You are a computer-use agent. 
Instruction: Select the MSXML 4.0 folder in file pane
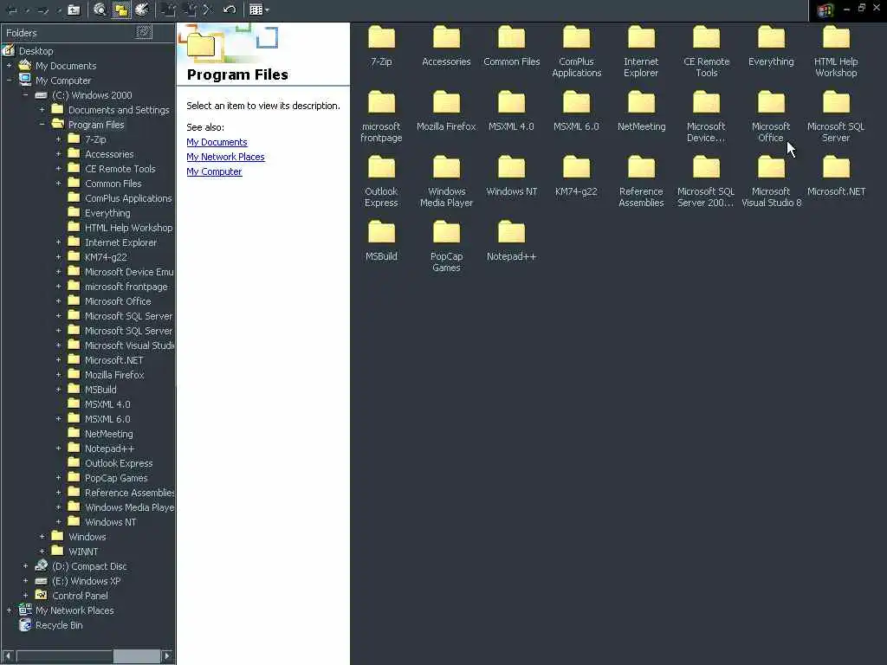[511, 111]
